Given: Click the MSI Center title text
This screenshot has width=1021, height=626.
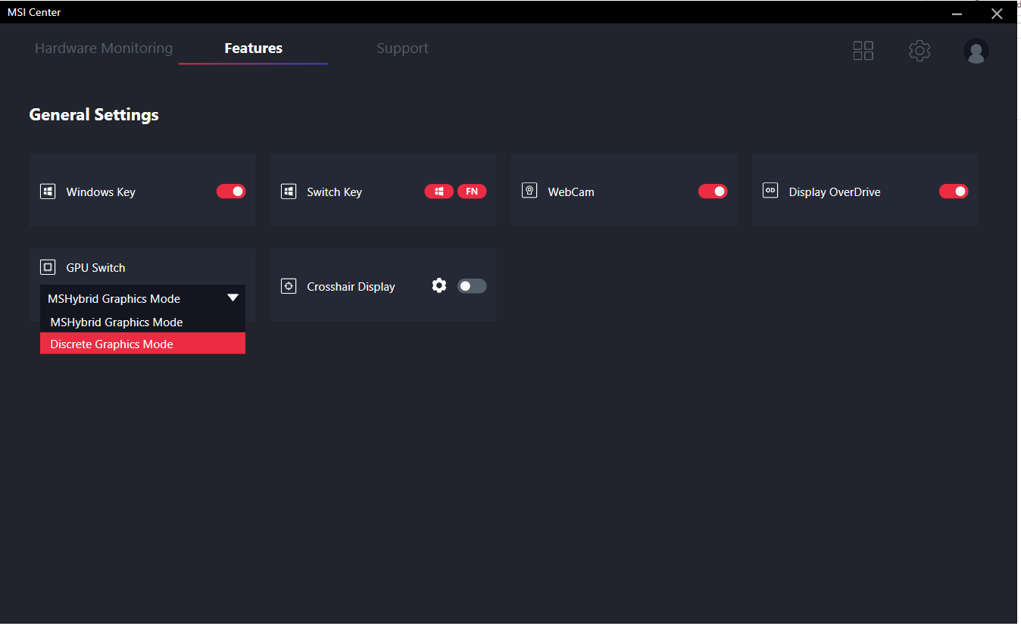Looking at the screenshot, I should pos(34,12).
